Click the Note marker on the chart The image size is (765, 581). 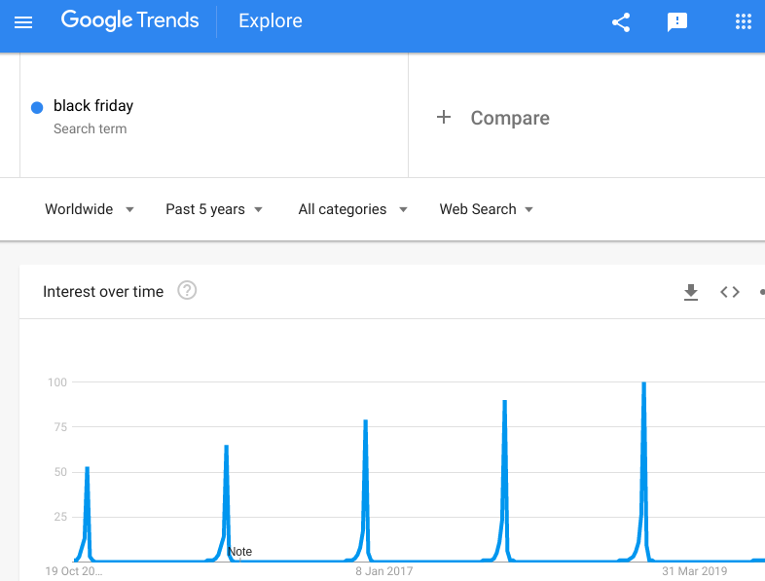click(239, 552)
